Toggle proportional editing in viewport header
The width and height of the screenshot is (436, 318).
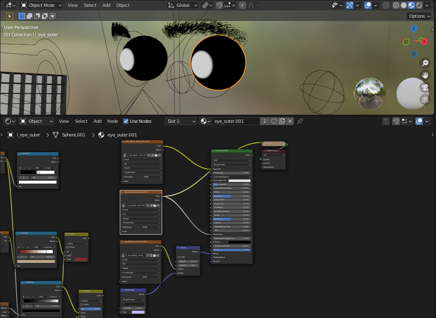(x=242, y=5)
